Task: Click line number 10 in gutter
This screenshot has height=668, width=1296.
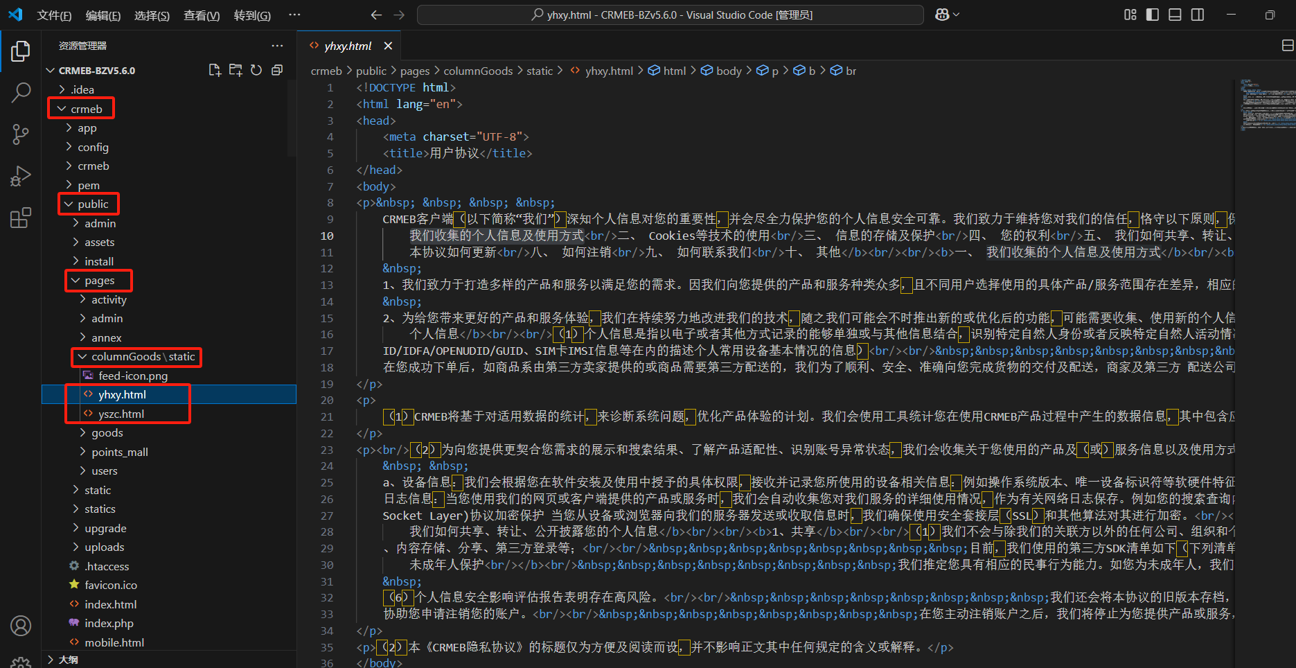Action: [x=327, y=236]
